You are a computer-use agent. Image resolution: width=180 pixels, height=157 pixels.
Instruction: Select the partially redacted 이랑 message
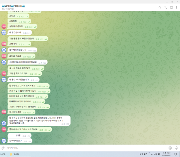coord(19,136)
